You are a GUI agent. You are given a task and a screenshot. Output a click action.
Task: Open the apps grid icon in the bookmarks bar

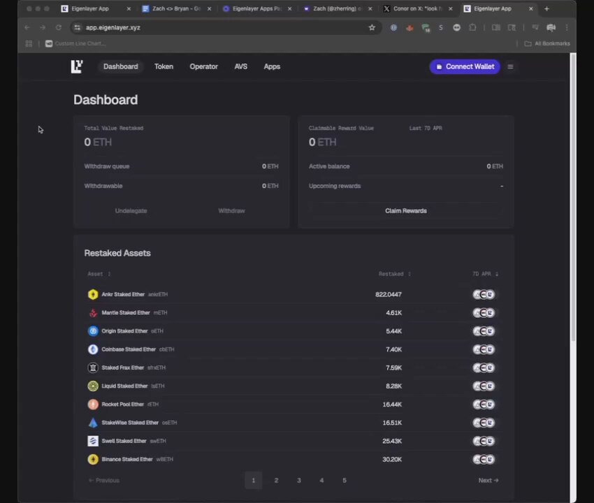point(29,43)
